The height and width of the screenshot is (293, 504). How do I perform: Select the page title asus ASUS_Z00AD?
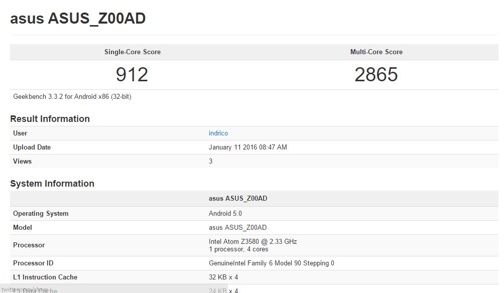click(x=78, y=19)
